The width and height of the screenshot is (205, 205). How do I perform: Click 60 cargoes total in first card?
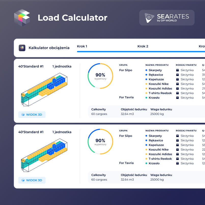[x=99, y=114]
